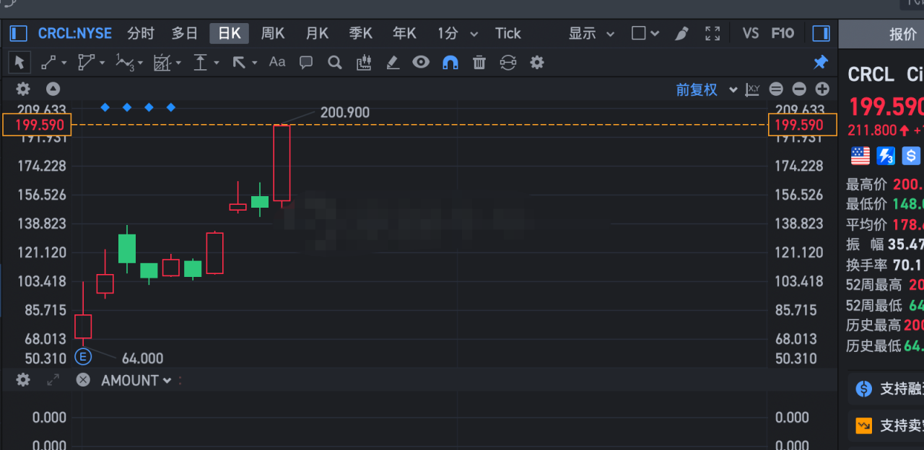924x450 pixels.
Task: Open the 报价 quote tab
Action: (902, 35)
